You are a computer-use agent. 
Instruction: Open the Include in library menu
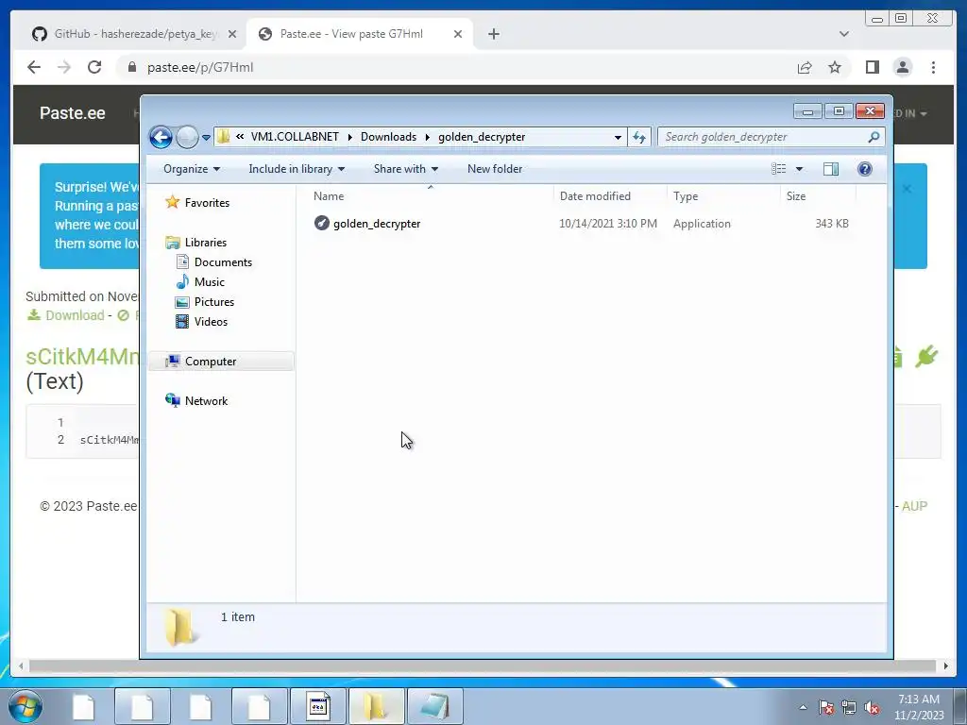coord(296,169)
